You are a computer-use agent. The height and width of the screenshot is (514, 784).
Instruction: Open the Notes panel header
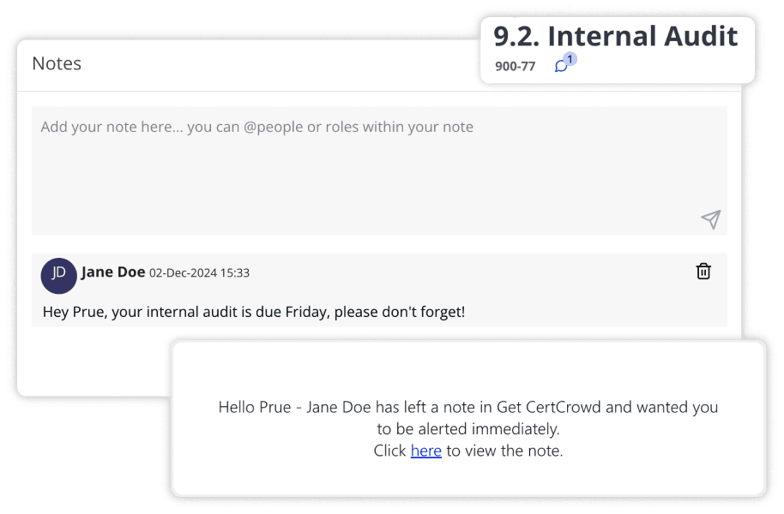pos(57,63)
